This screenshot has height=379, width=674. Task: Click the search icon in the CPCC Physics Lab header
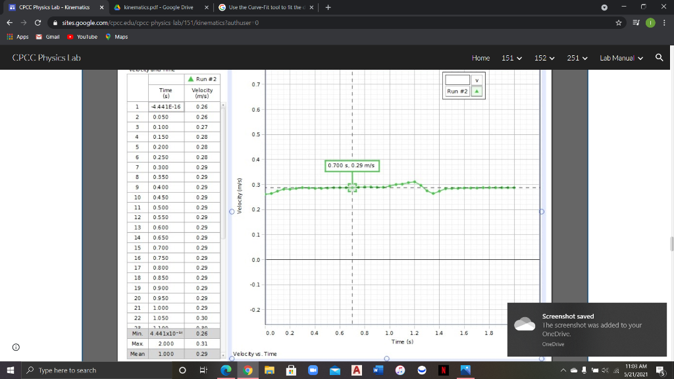pyautogui.click(x=658, y=58)
